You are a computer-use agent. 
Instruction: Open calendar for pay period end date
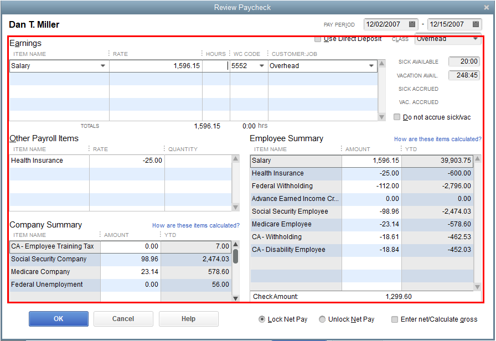pos(476,24)
